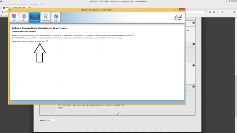This screenshot has width=237, height=133.
Task: Click the search magnifier in Firefox search box
Action: pyautogui.click(x=206, y=12)
